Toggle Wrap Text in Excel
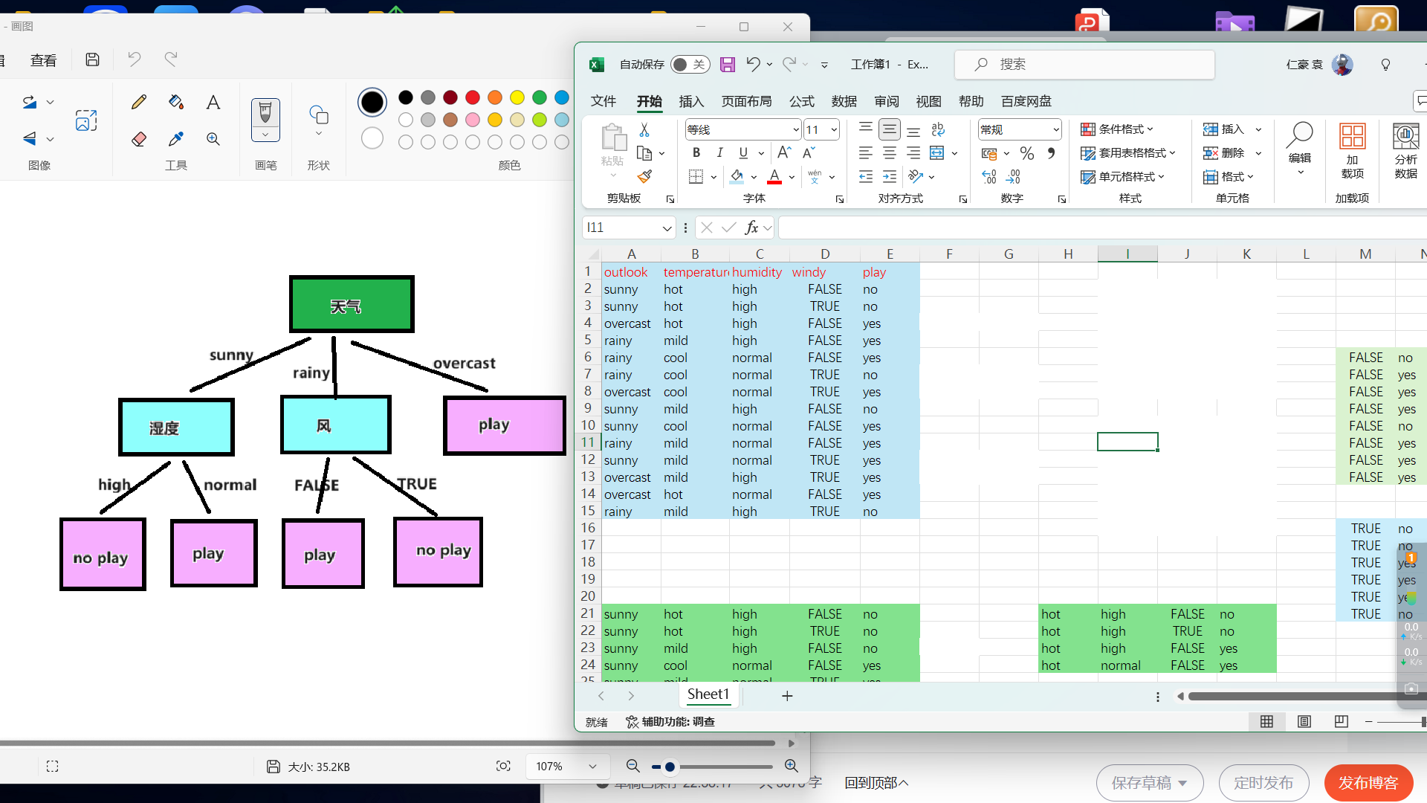 [938, 129]
